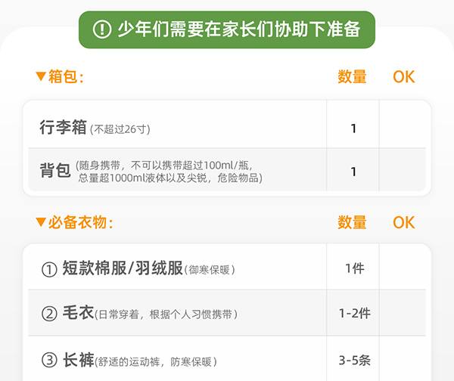The image size is (454, 381).
Task: Tick the OK cell for 背包
Action: coord(404,172)
